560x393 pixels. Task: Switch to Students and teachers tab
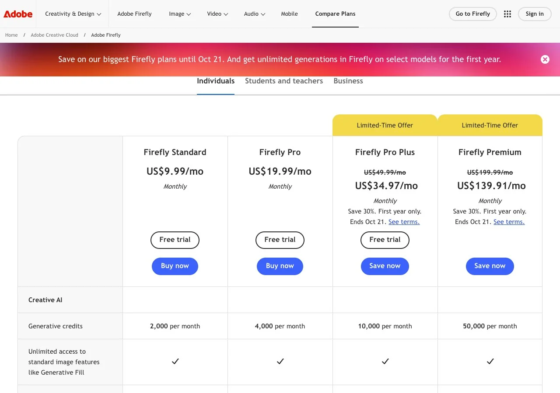coord(284,81)
